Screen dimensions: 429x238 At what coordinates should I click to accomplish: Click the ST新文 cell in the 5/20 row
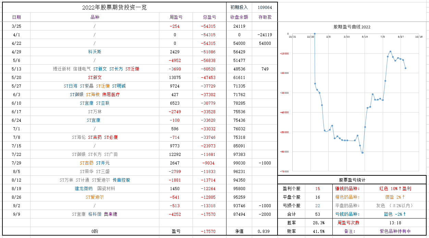[x=95, y=78]
